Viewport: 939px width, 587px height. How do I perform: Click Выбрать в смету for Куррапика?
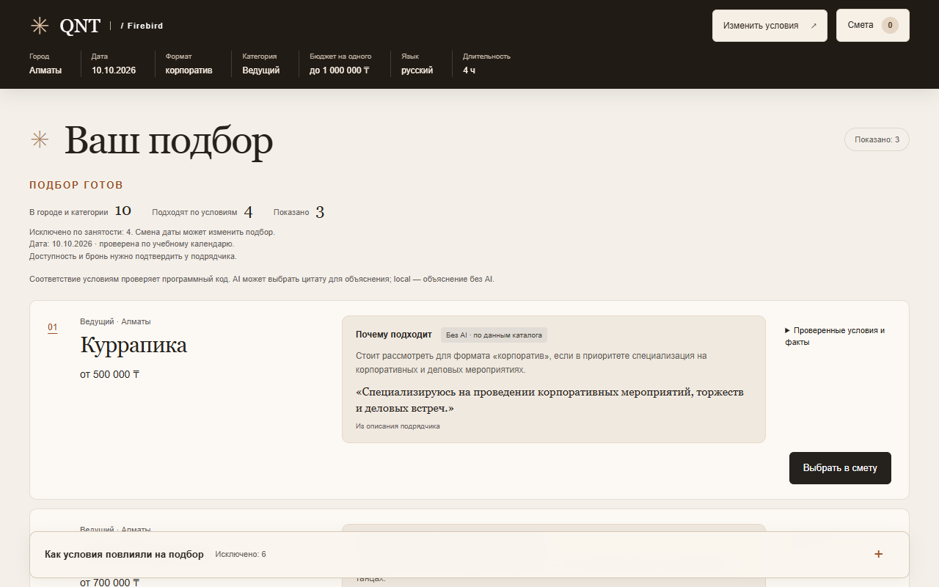[x=840, y=468]
